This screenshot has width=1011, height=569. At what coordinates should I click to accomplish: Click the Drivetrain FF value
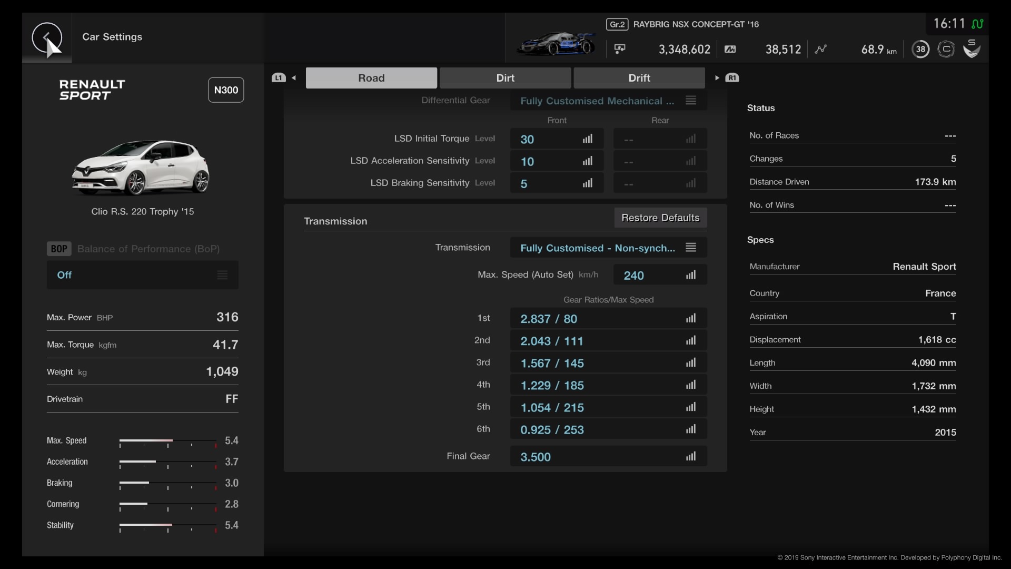232,399
